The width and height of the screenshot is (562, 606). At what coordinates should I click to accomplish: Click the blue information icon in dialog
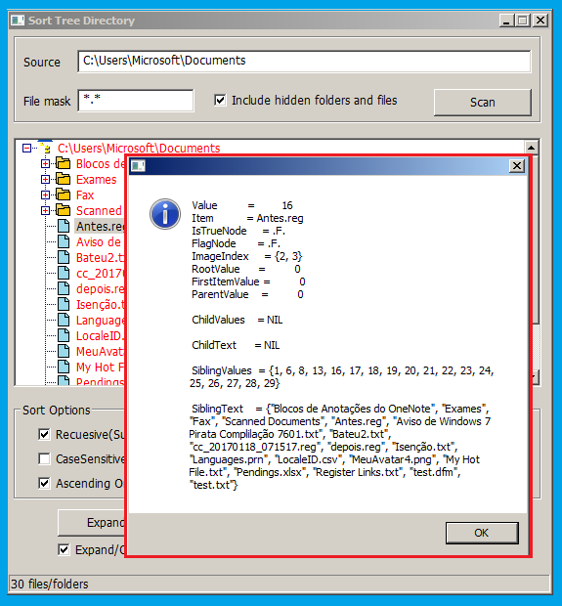click(x=165, y=214)
